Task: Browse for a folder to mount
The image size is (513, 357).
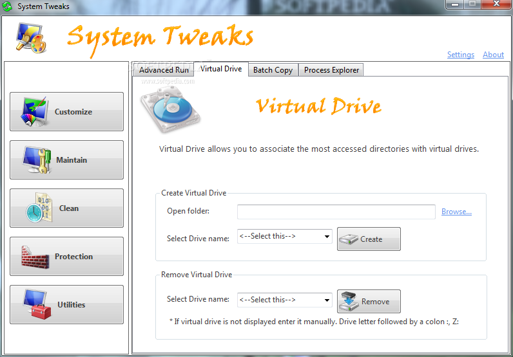Action: click(456, 212)
